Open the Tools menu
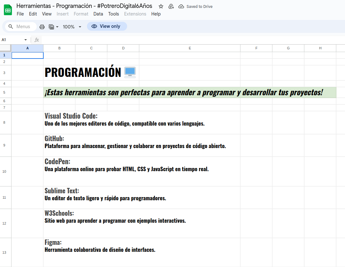 pyautogui.click(x=114, y=14)
